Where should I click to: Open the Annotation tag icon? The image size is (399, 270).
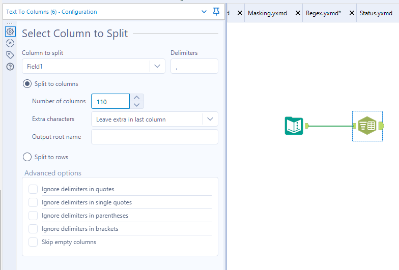(x=10, y=55)
